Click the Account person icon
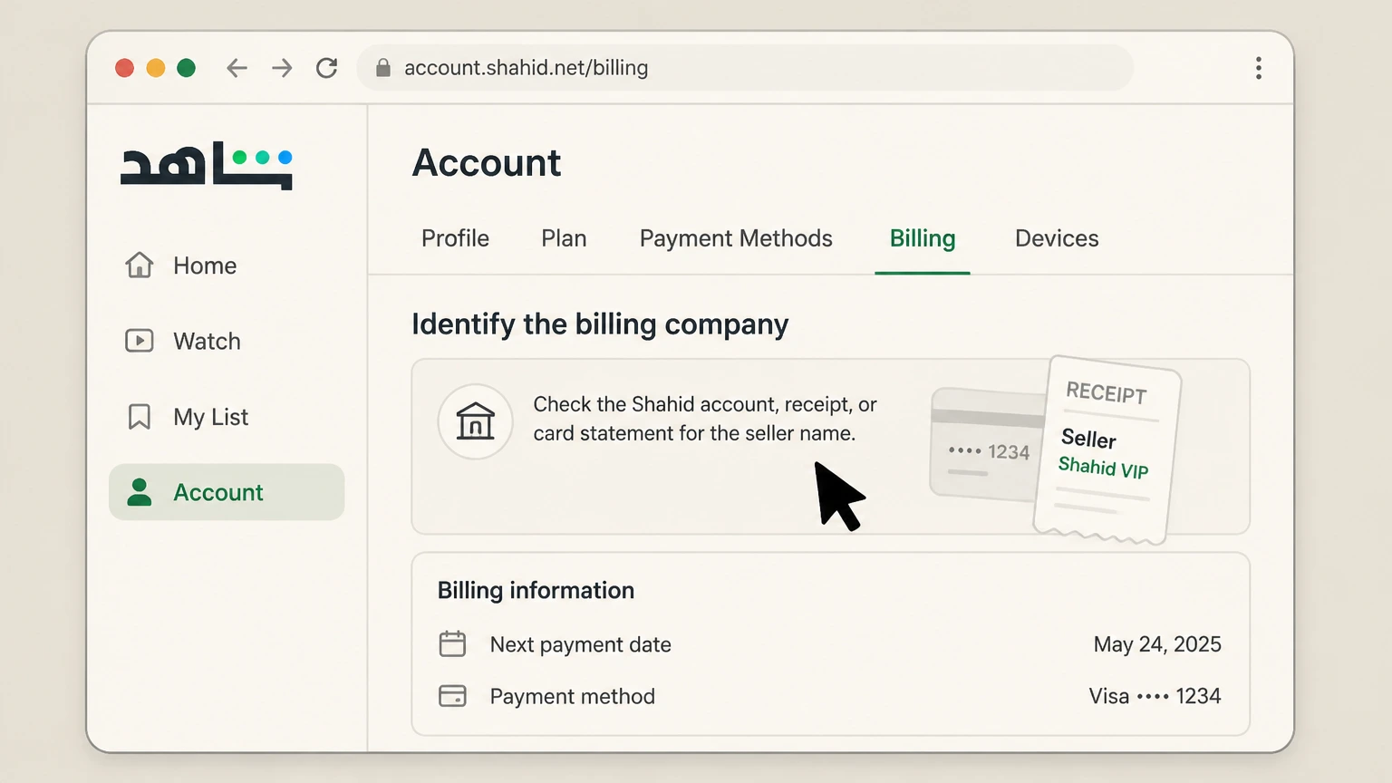 point(140,492)
